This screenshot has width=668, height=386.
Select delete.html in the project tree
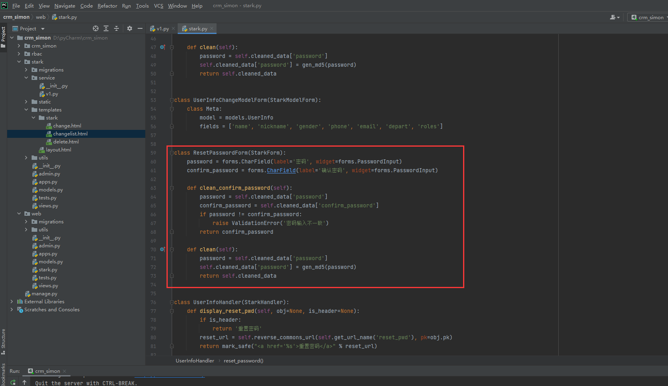coord(66,142)
